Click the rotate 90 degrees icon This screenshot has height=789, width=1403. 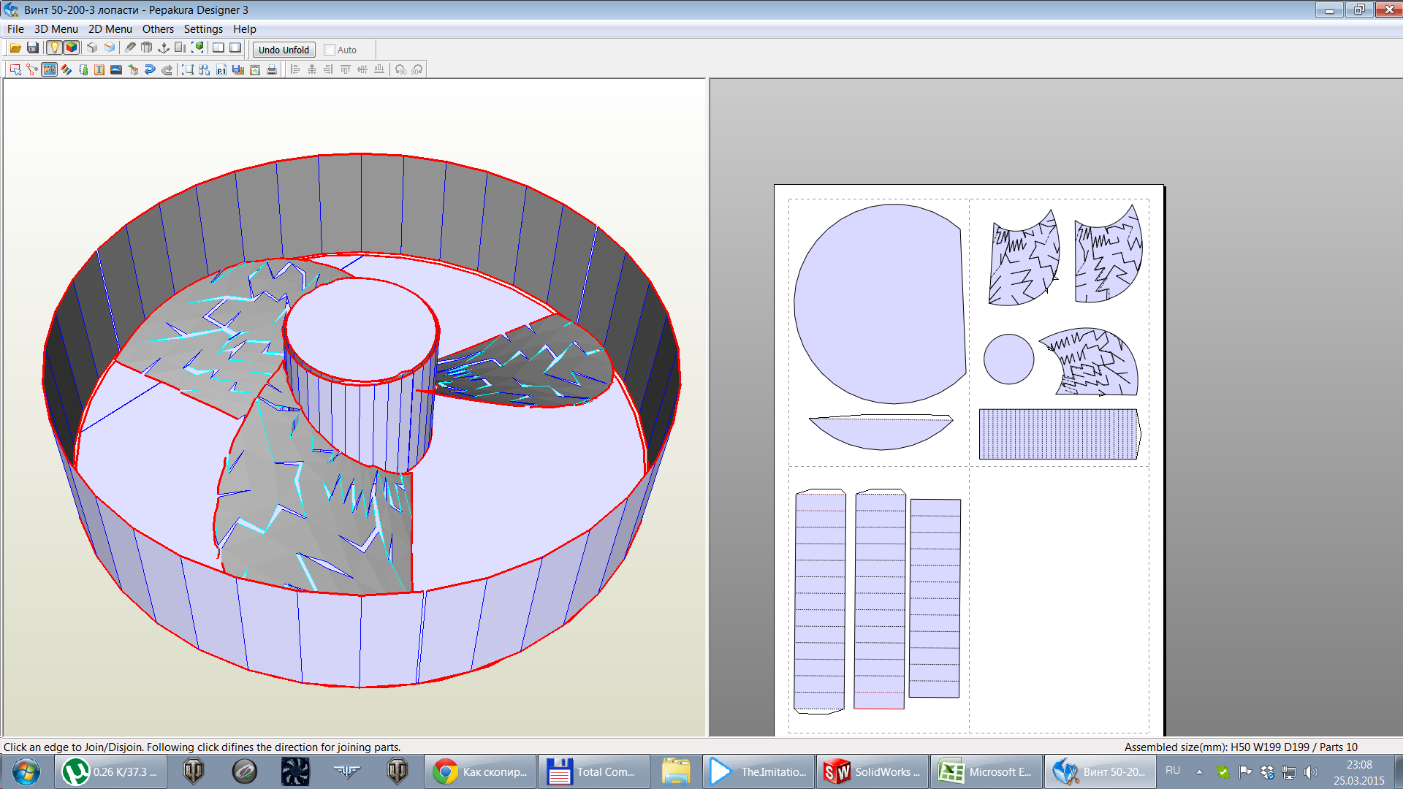click(400, 70)
